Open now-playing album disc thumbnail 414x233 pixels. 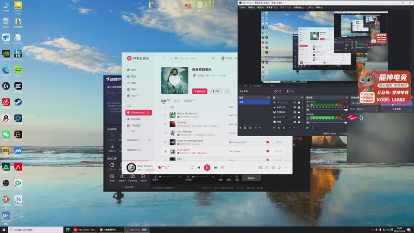pos(131,167)
